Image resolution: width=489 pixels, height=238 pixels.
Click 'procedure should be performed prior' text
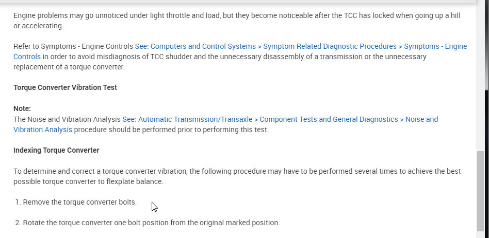(171, 130)
